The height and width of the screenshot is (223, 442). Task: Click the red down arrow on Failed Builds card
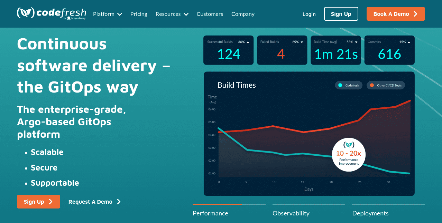click(302, 42)
